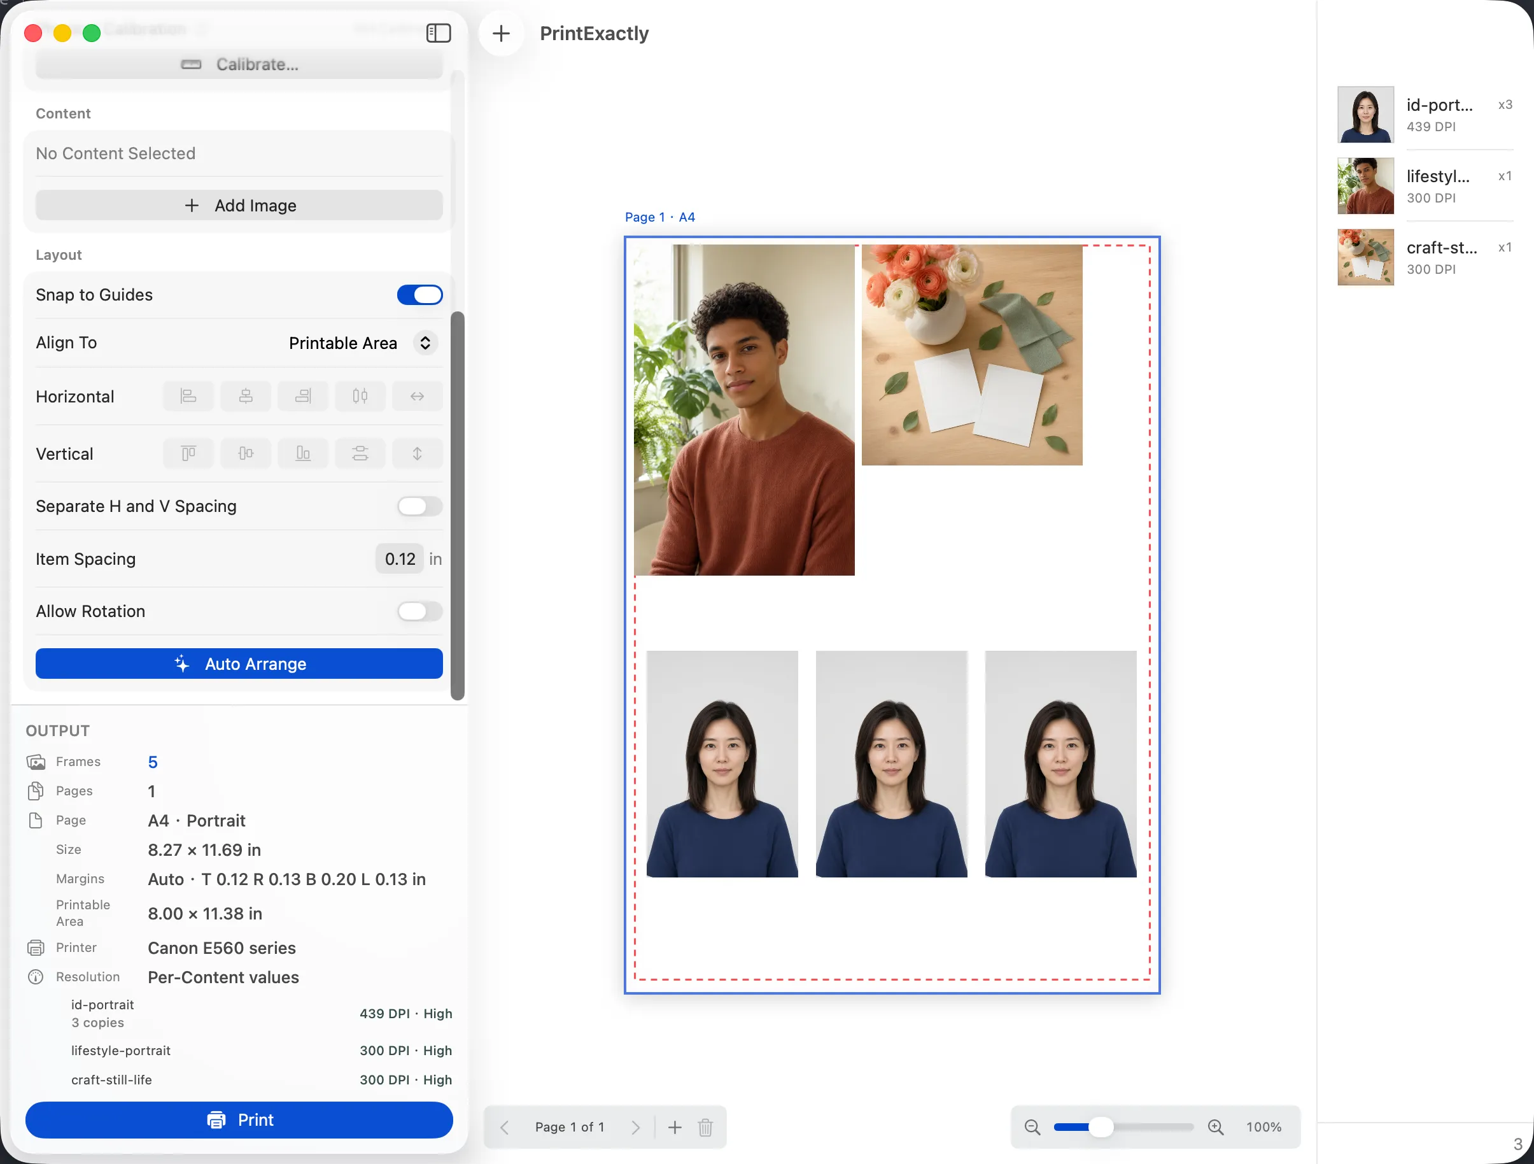1534x1164 pixels.
Task: Click 'Per-Content values' resolution text
Action: 223,977
